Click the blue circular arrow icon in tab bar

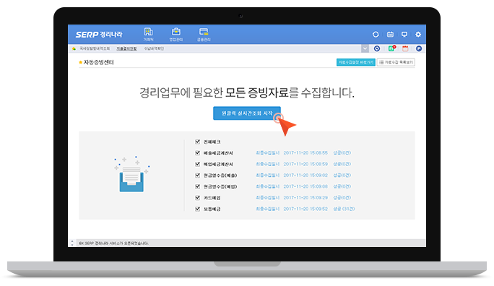tap(377, 48)
